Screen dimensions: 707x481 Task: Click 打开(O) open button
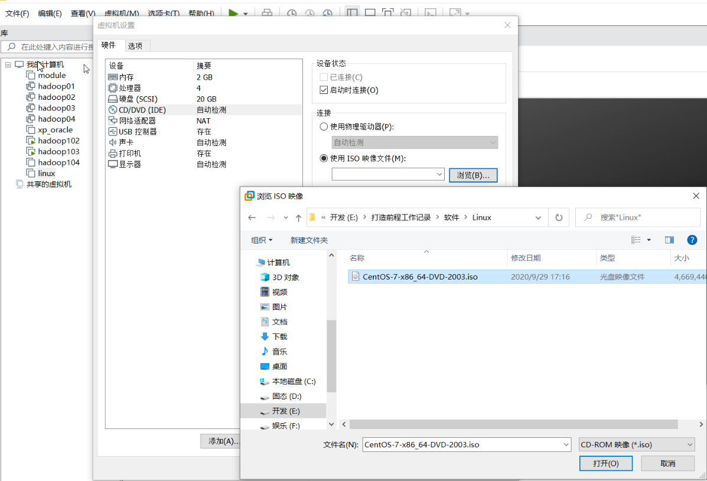[x=605, y=463]
